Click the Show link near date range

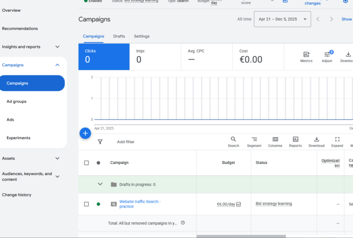(347, 19)
